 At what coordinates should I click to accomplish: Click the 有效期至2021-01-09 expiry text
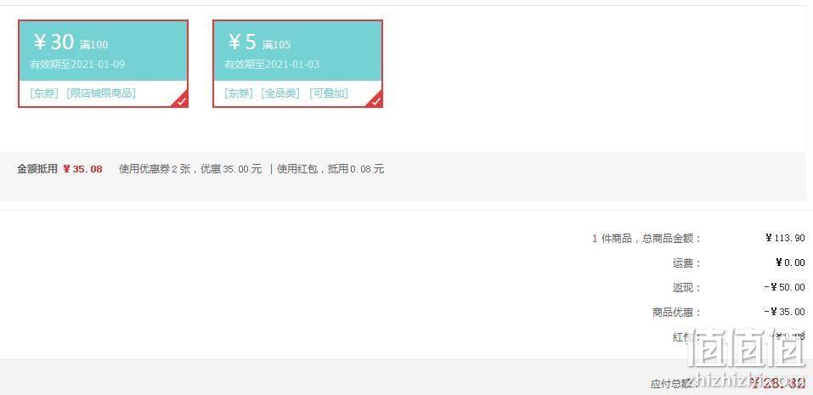(77, 65)
